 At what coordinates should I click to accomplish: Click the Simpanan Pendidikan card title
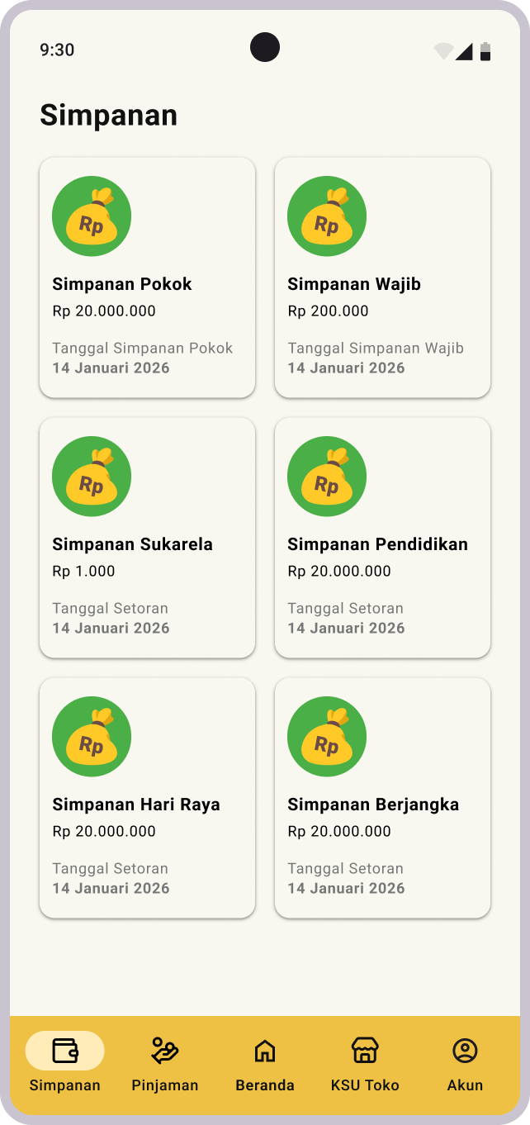[377, 544]
